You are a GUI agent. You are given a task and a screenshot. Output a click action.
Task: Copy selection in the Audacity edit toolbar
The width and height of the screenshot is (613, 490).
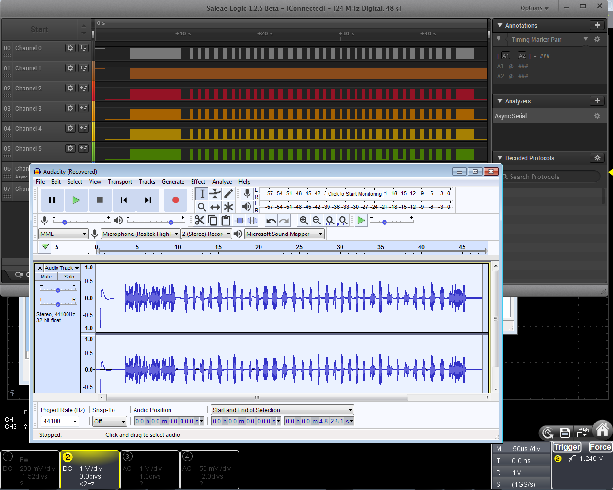point(213,220)
